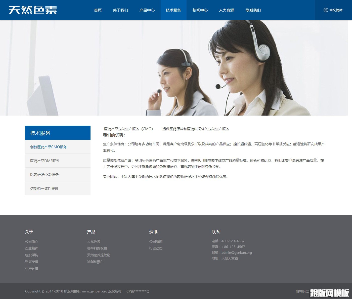Open 香辛料提取物 product link
The image size is (352, 299).
pyautogui.click(x=97, y=248)
